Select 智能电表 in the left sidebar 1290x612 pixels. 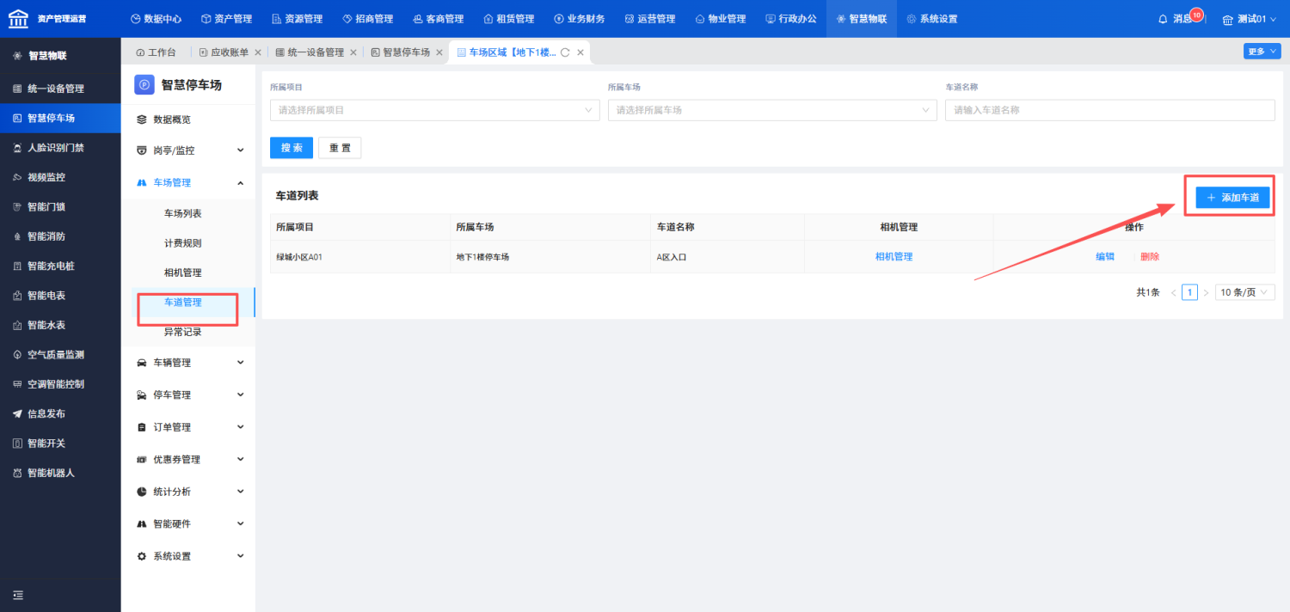[x=60, y=296]
